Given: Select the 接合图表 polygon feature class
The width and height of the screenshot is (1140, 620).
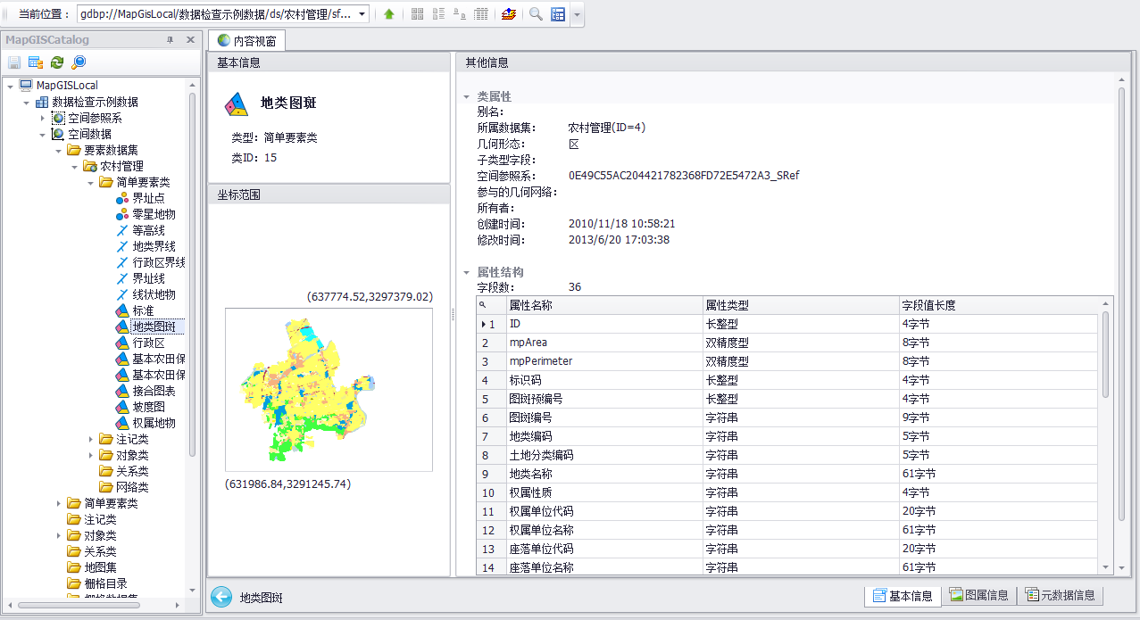Looking at the screenshot, I should 146,391.
